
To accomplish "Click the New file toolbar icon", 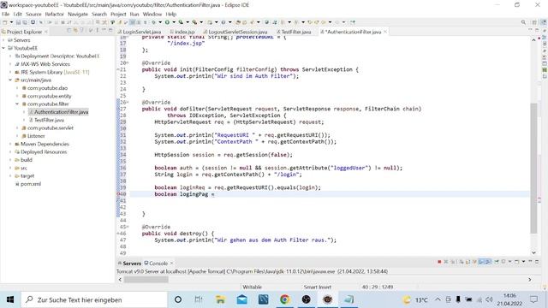I will [5, 22].
